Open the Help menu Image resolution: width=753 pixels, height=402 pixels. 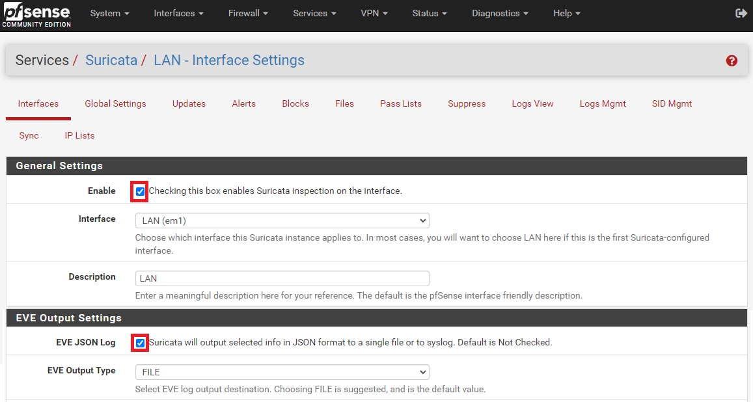[567, 14]
